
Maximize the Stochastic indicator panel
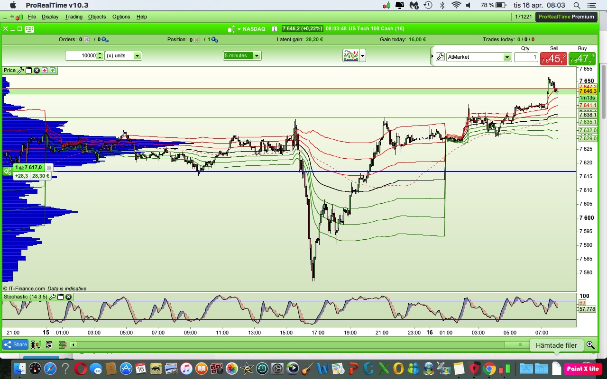61,297
